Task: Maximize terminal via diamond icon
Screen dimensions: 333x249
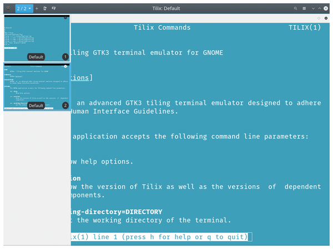Action: (319, 18)
